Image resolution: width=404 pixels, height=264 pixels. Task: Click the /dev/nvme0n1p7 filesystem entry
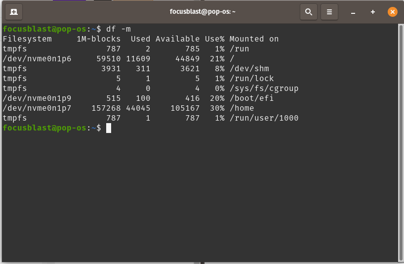37,108
